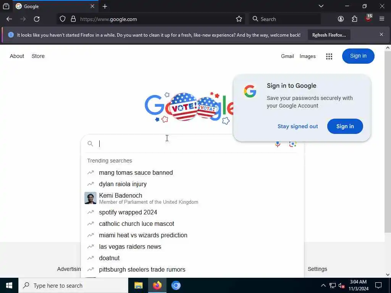The image size is (391, 293).
Task: Click the Kemi Badenoch photo thumbnail
Action: point(90,198)
